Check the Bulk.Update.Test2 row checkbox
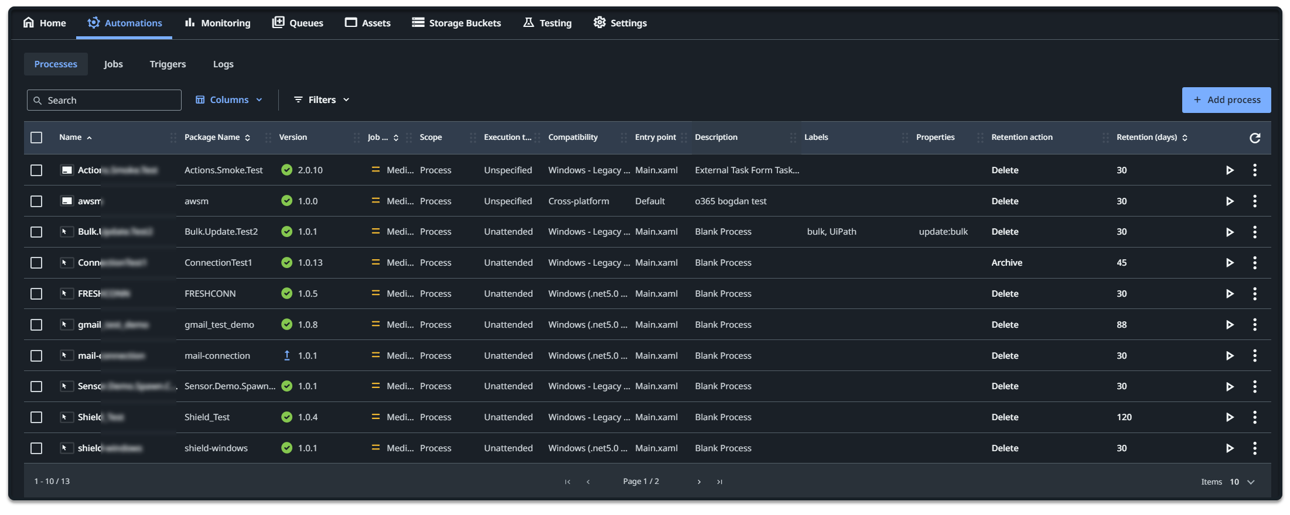 tap(36, 232)
